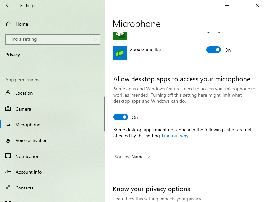Click the Find a setting search box
Screen dimensions: 265x202
point(49,39)
